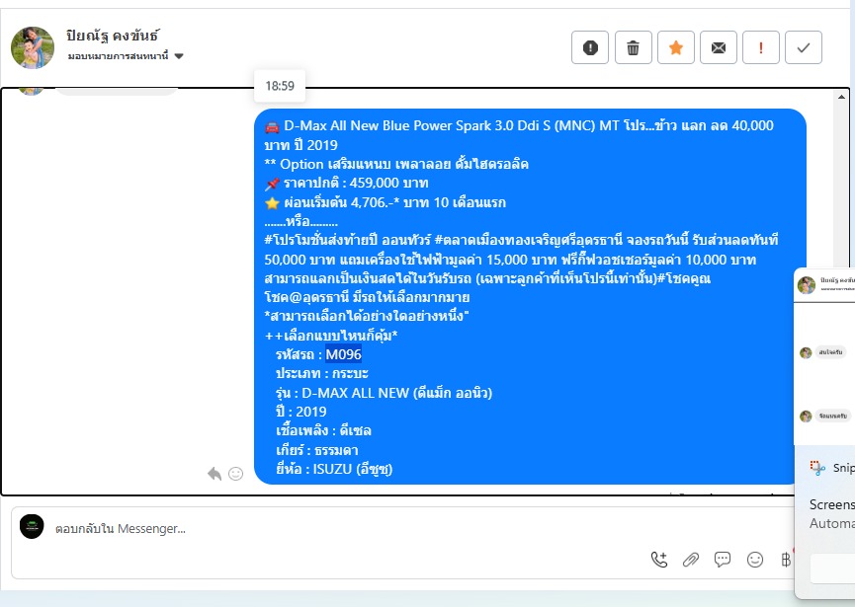Mark conversation as spam with exclamation circle icon
Viewport: 855px width, 607px height.
tap(590, 48)
